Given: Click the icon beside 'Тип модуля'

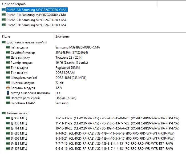Looking at the screenshot, I should (x=8, y=67).
